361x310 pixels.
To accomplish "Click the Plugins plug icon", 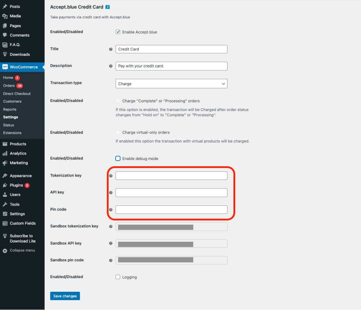I will point(5,185).
